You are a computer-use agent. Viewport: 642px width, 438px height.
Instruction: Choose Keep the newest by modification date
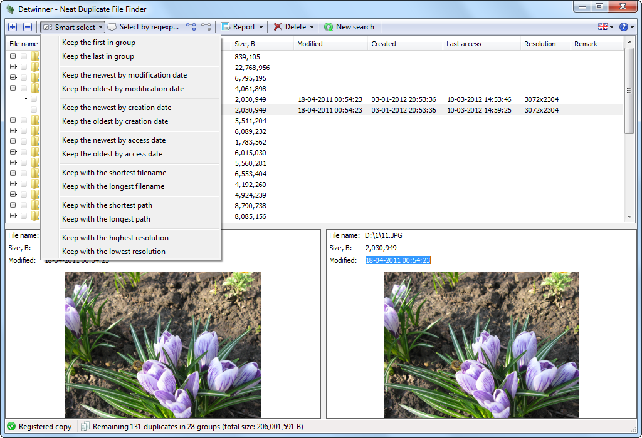click(x=124, y=75)
